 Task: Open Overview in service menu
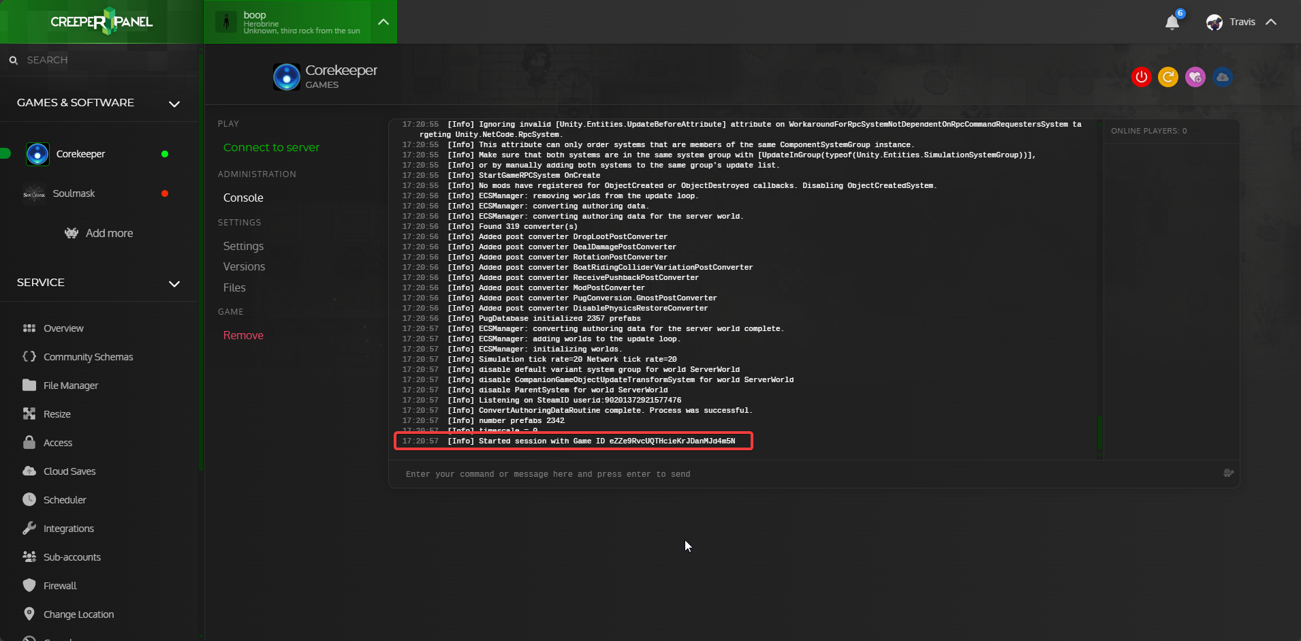[x=63, y=328]
